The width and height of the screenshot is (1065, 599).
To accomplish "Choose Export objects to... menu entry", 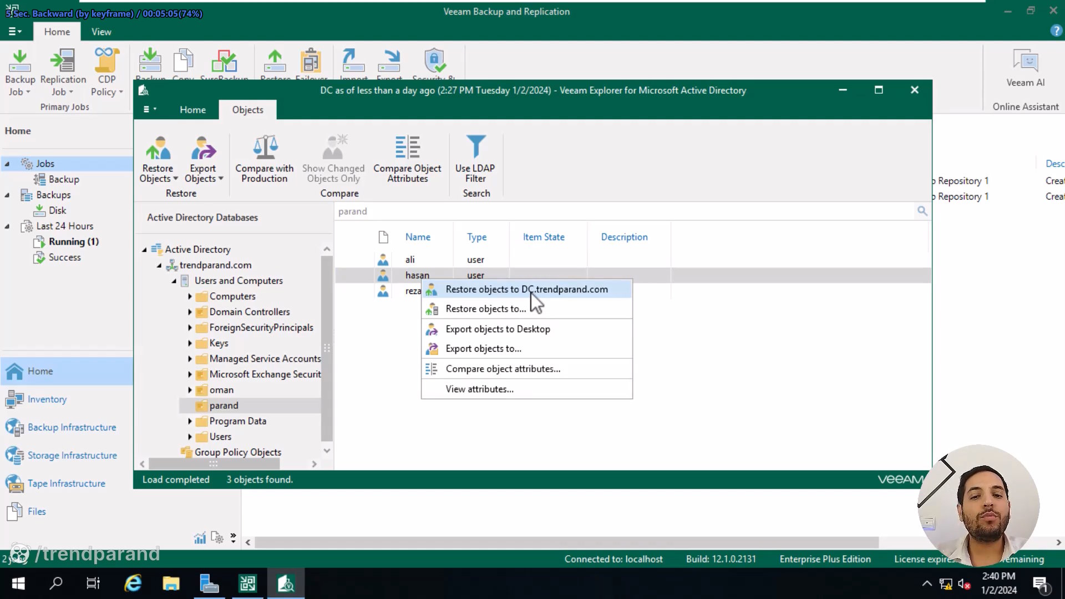I will (527, 349).
